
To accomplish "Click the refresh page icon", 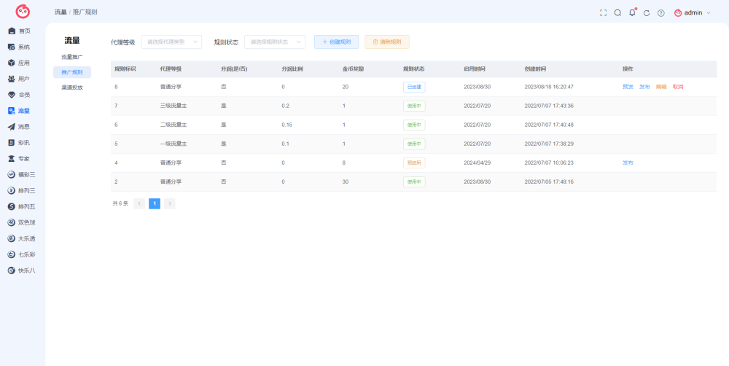I will pyautogui.click(x=646, y=13).
